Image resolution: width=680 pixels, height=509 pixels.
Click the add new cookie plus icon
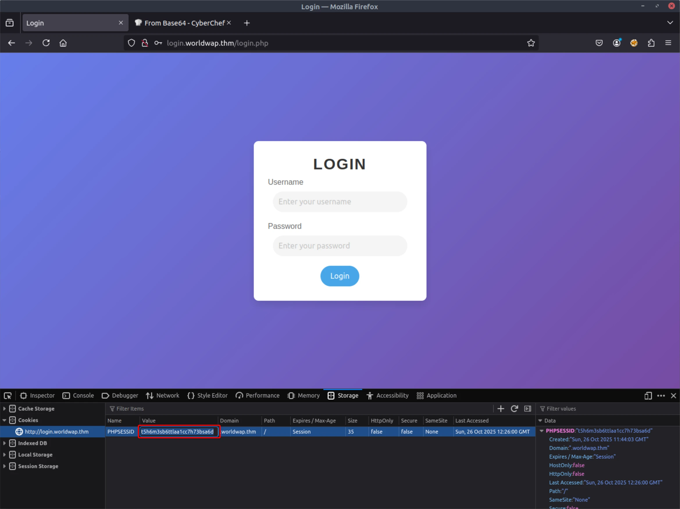(x=501, y=408)
